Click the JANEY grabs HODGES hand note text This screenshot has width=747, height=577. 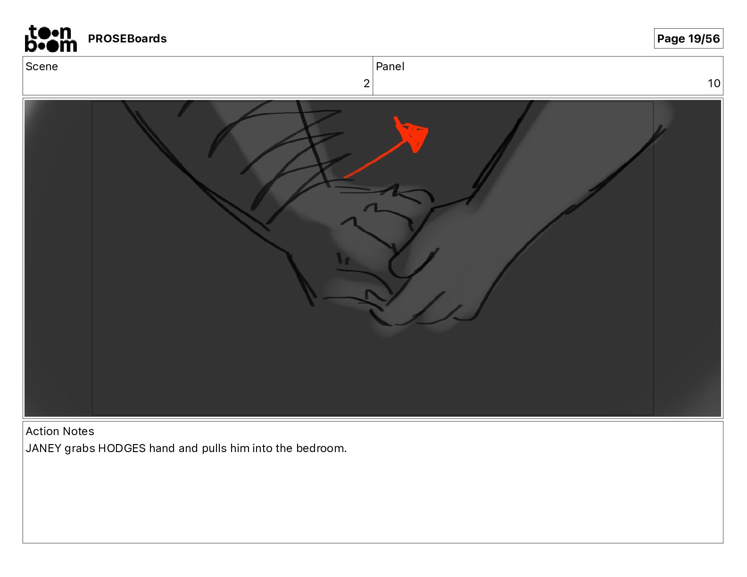186,448
